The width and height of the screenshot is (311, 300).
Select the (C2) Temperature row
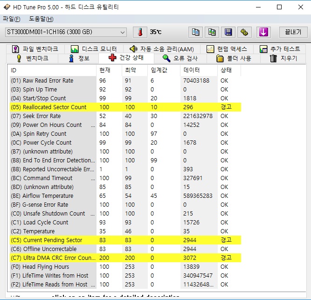[125, 231]
